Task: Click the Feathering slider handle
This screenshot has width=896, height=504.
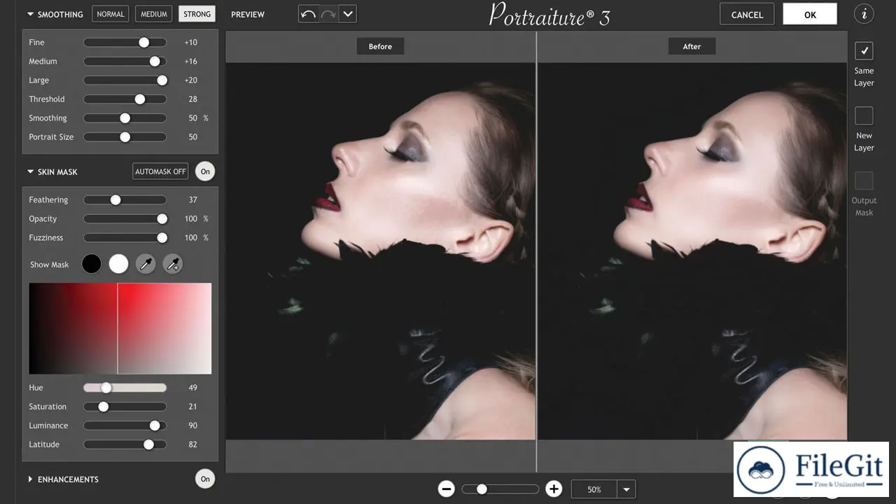Action: tap(115, 200)
